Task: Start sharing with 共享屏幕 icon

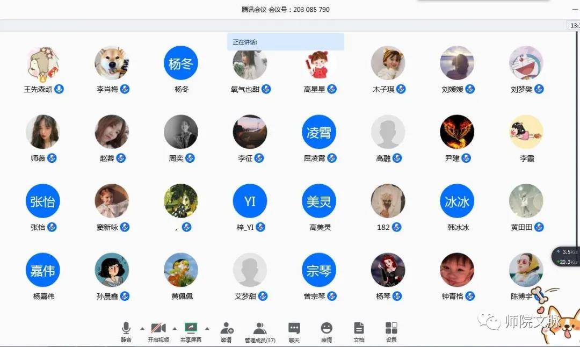Action: coord(191,328)
